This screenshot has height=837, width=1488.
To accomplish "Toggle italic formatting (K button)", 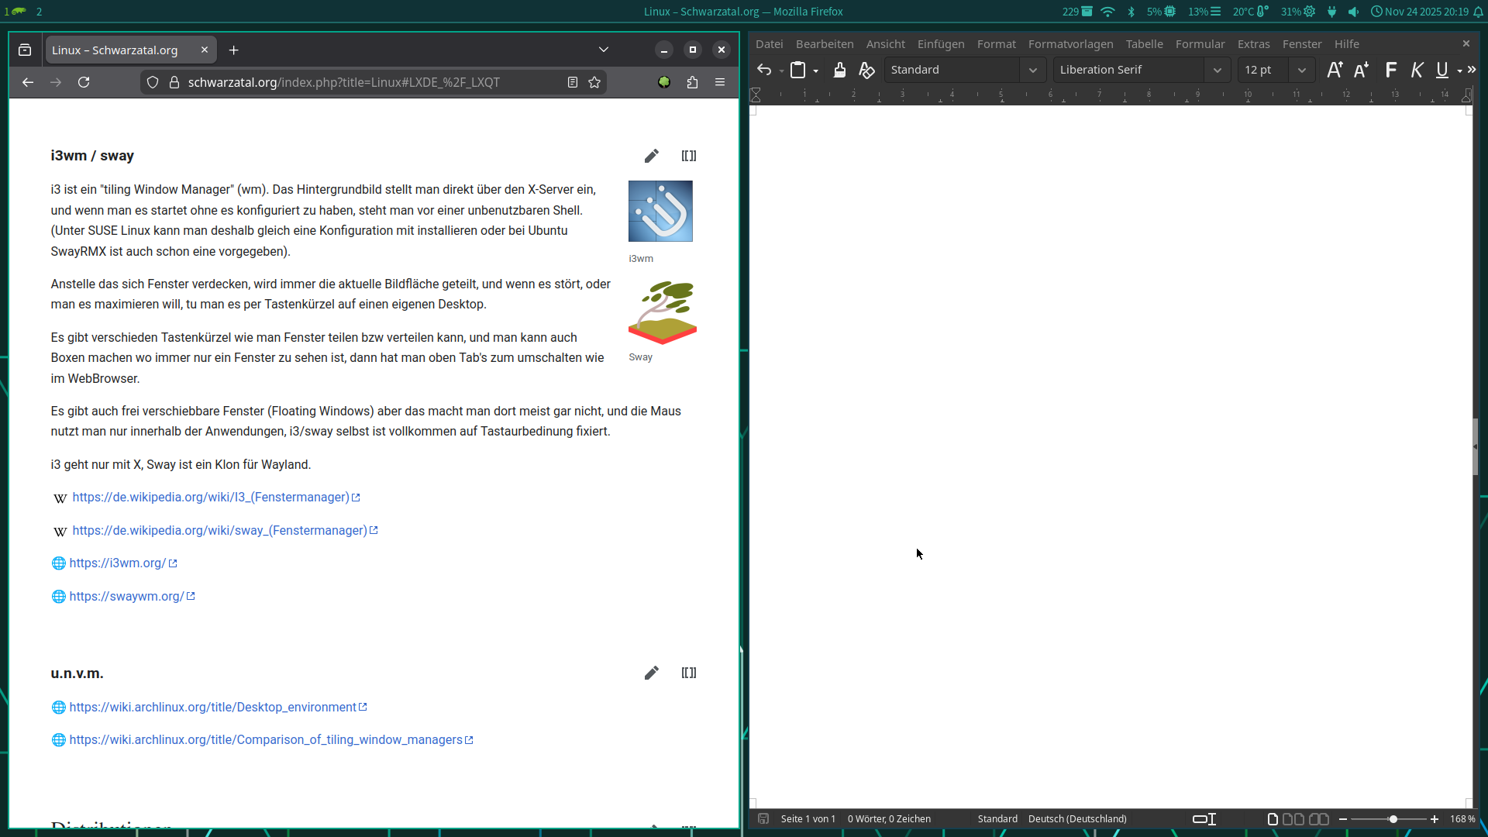I will [1417, 71].
